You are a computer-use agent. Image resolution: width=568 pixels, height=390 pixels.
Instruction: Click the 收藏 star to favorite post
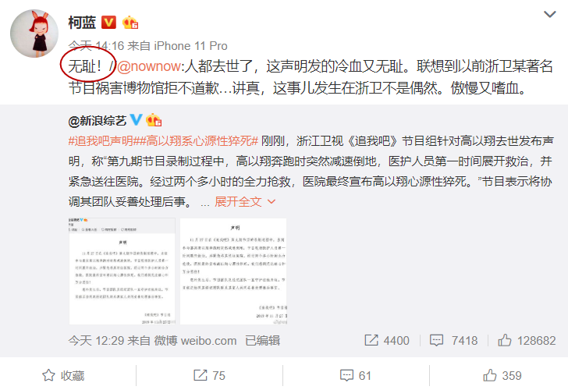coord(63,375)
